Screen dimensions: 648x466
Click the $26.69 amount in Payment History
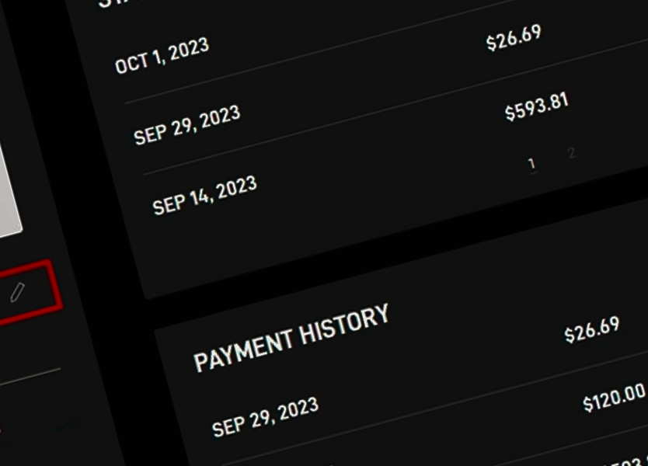click(592, 329)
